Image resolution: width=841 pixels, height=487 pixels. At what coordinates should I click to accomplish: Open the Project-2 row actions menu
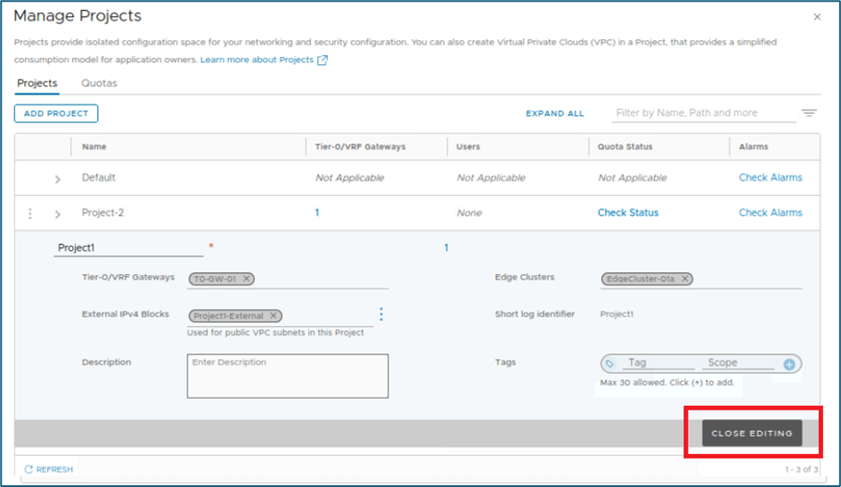[30, 214]
